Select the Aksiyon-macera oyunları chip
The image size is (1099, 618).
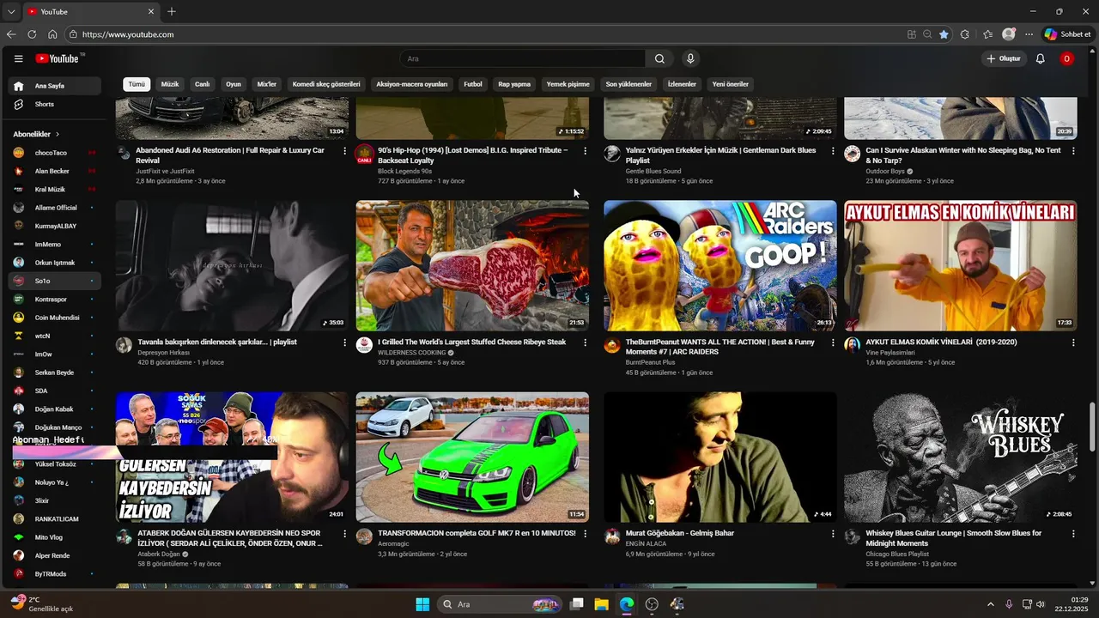click(x=412, y=84)
